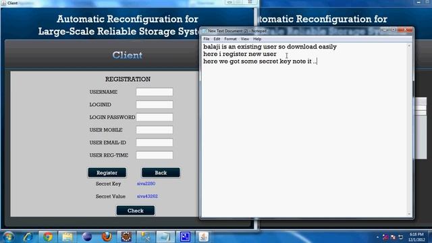
Task: Open Notepad Edit menu
Action: coord(217,39)
